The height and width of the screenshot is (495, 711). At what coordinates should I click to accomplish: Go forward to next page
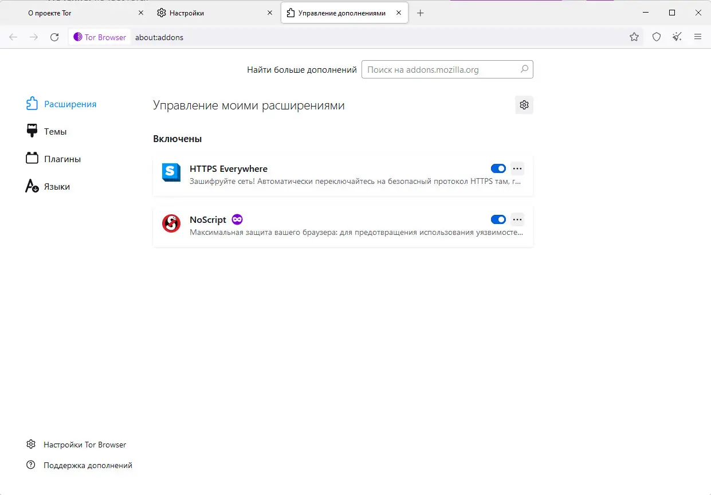coord(34,37)
